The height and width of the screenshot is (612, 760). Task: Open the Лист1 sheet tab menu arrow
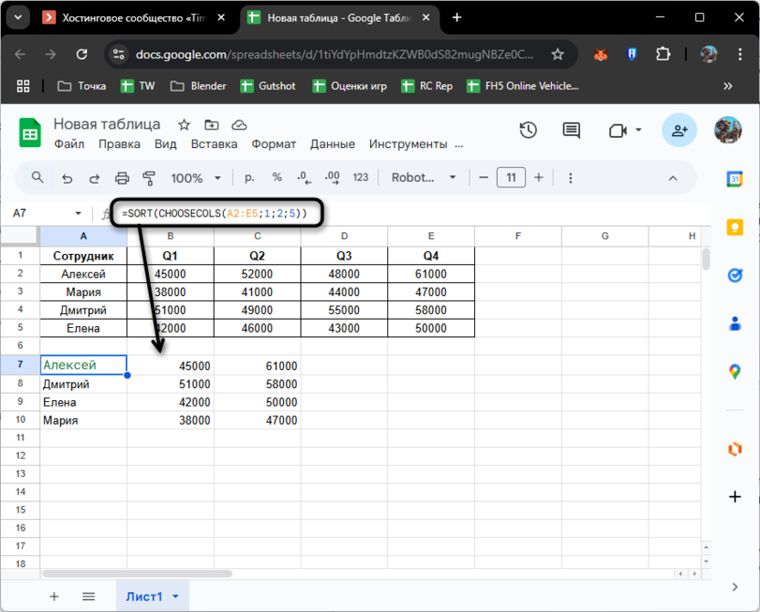click(174, 596)
